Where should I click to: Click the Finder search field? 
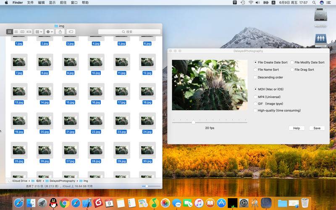coord(129,32)
